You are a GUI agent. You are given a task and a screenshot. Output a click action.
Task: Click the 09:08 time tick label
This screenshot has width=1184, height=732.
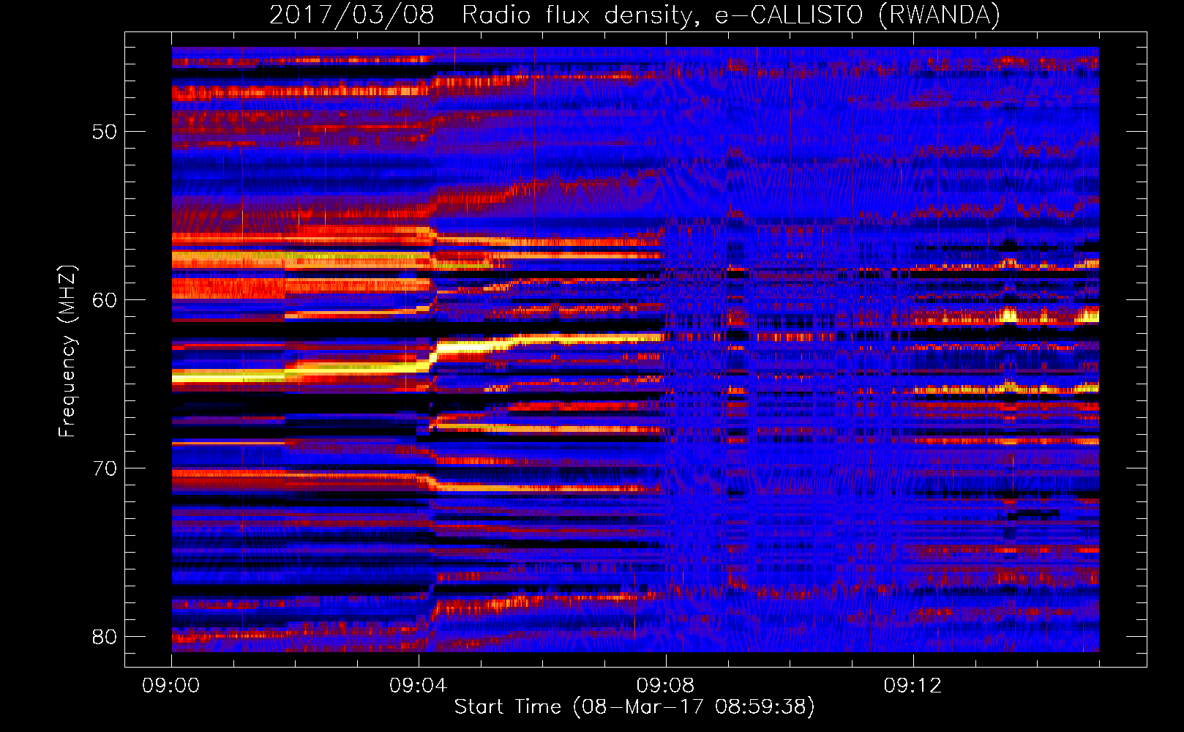665,686
